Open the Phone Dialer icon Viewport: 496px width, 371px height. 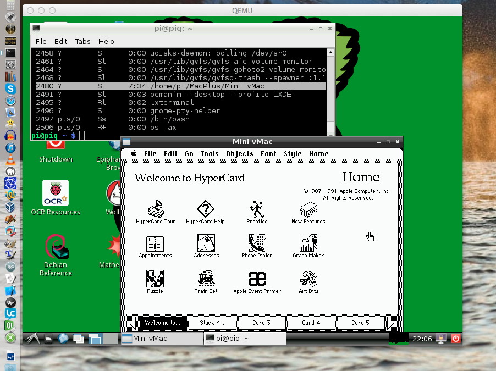click(x=257, y=244)
